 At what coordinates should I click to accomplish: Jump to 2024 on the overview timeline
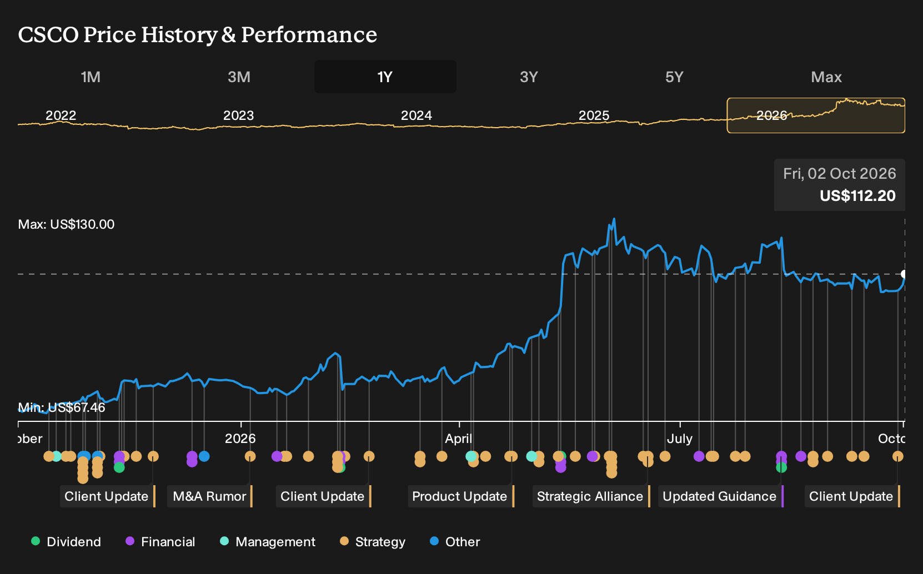point(416,115)
